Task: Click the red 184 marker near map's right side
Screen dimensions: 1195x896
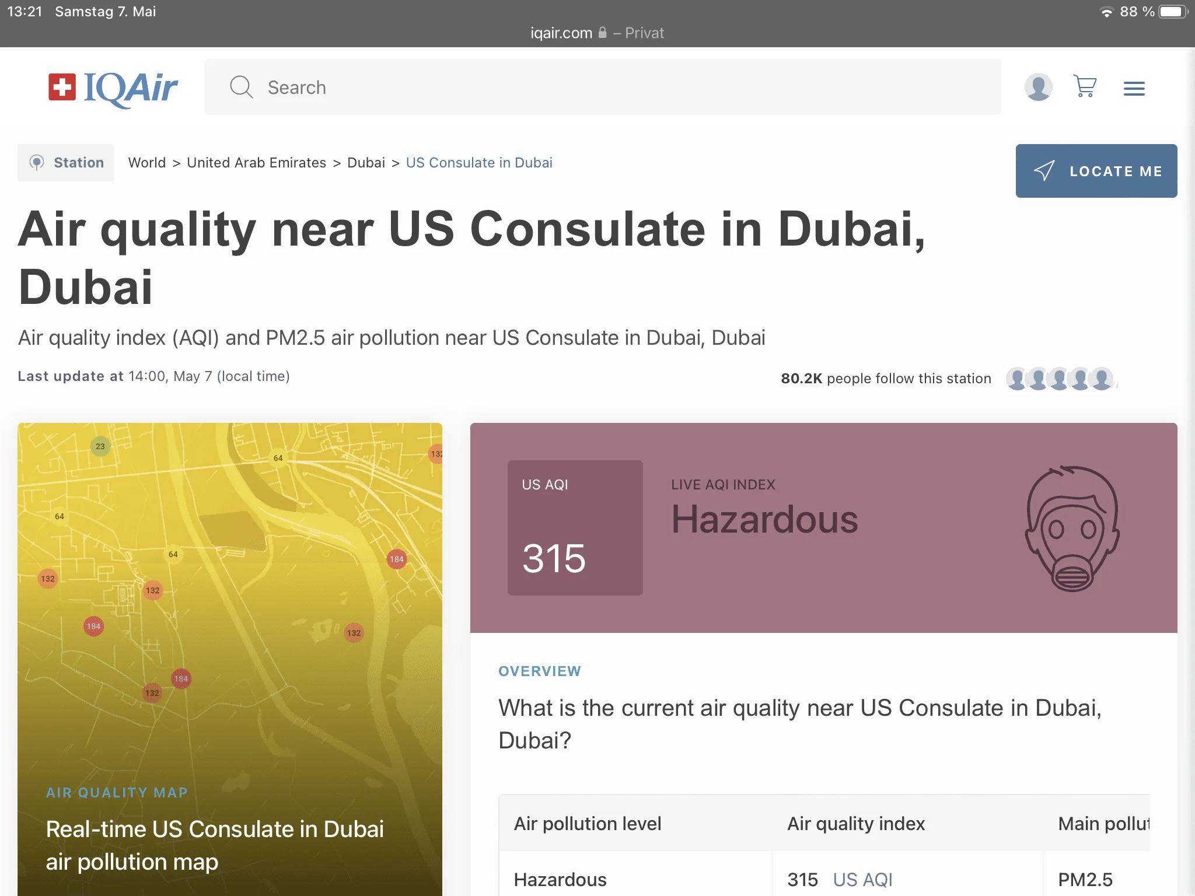Action: click(397, 559)
